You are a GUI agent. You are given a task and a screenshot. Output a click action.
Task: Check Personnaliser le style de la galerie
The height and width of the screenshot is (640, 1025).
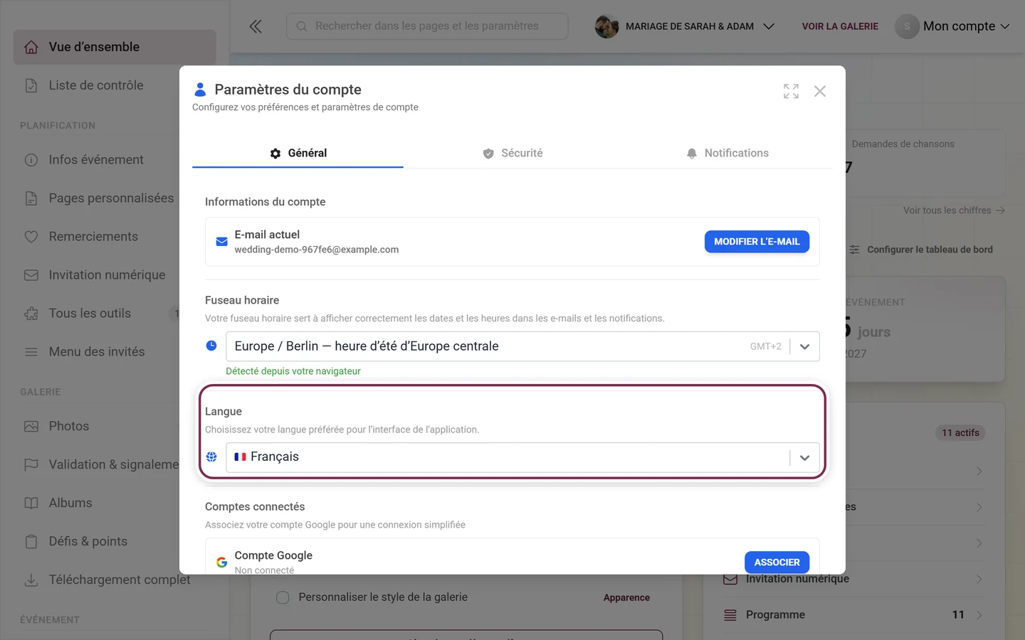pyautogui.click(x=283, y=597)
